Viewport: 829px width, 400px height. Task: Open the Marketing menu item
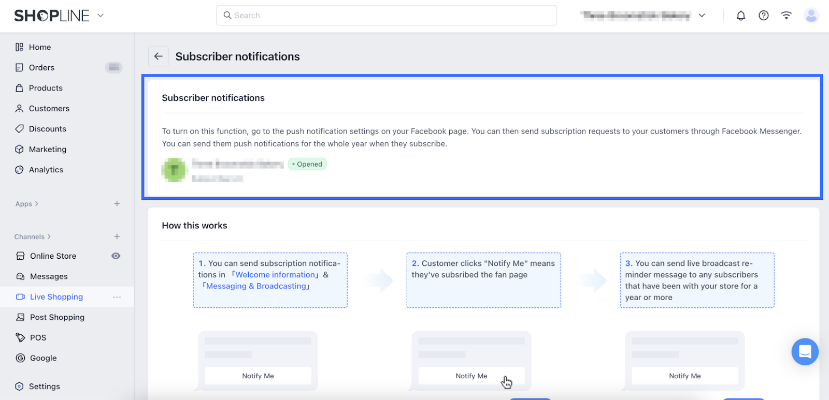click(48, 150)
